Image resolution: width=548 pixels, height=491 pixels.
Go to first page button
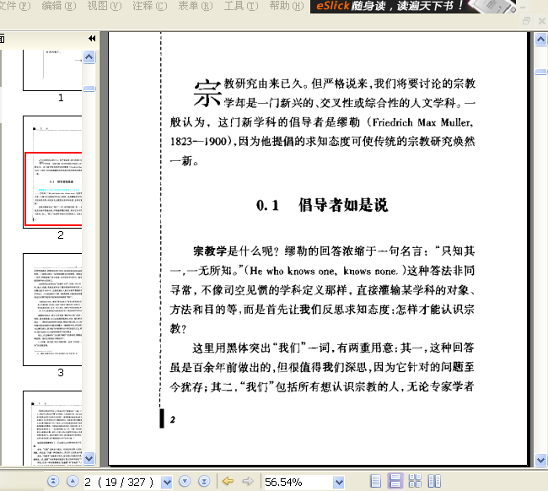[53, 482]
